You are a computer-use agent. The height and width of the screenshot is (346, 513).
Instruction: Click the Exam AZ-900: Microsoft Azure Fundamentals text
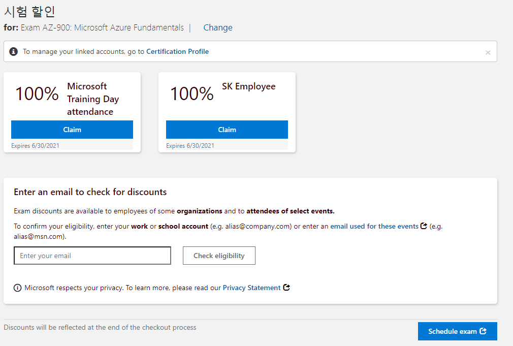(102, 27)
